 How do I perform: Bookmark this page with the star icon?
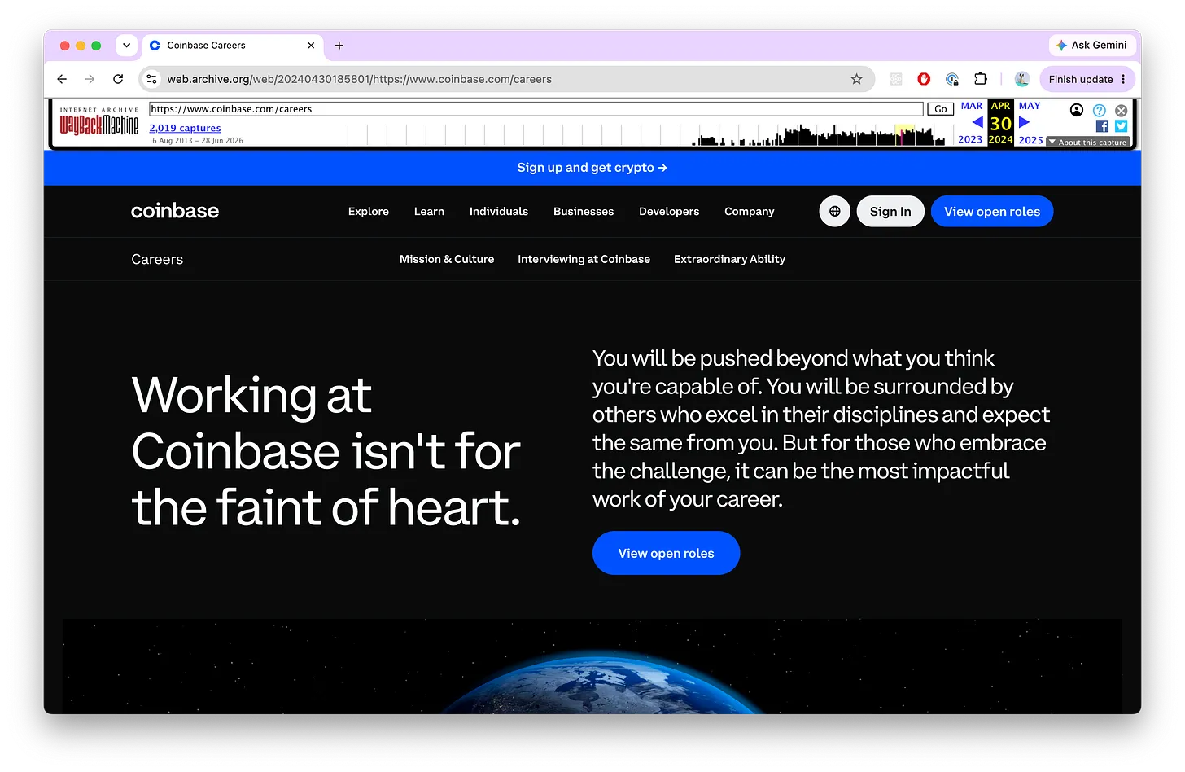click(856, 79)
